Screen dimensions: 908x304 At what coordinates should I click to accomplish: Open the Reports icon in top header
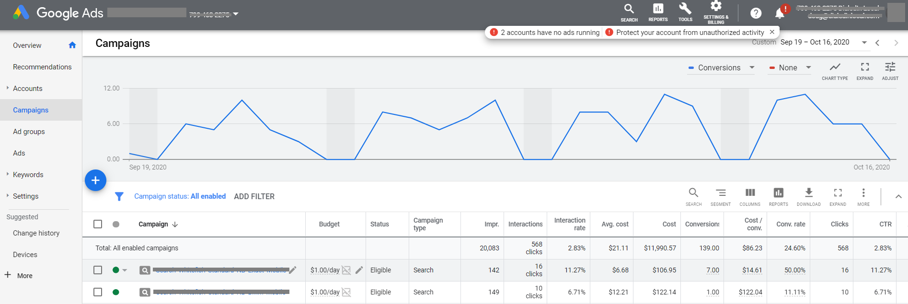pyautogui.click(x=658, y=12)
